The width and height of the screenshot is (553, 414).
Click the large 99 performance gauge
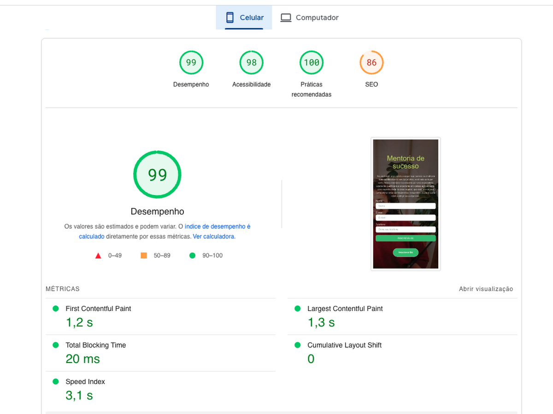coord(157,175)
